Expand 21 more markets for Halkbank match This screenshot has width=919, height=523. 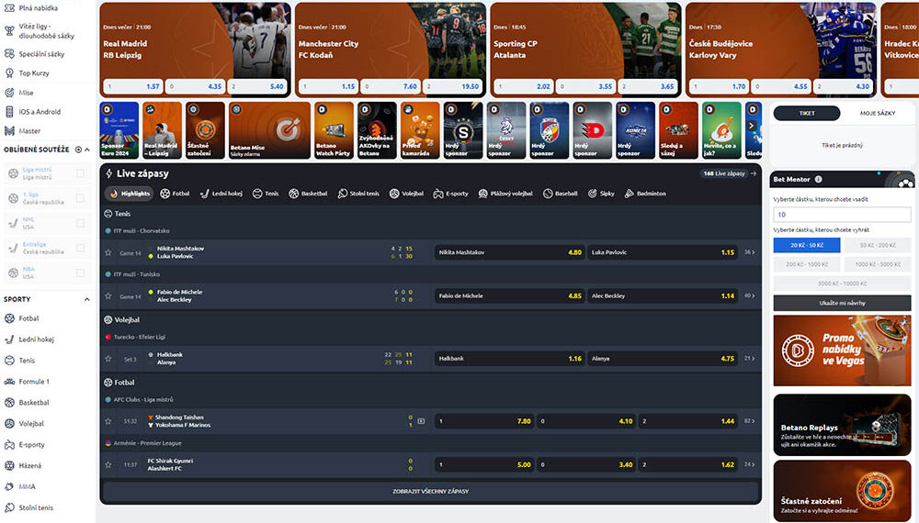[x=750, y=359]
